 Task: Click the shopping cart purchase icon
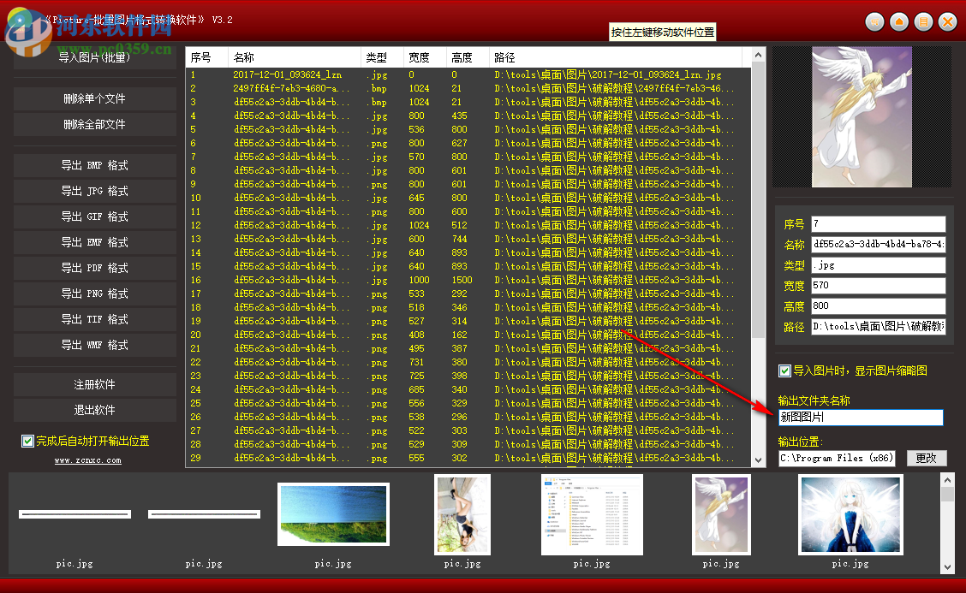click(x=874, y=21)
